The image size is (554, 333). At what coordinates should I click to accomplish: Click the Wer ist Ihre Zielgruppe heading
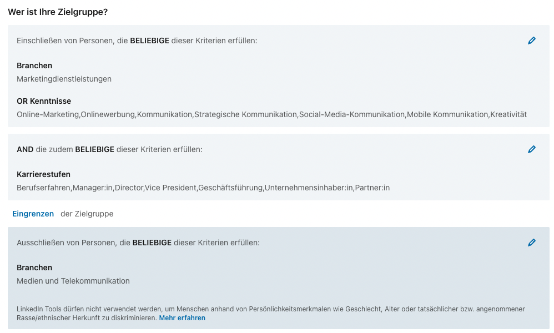click(58, 12)
